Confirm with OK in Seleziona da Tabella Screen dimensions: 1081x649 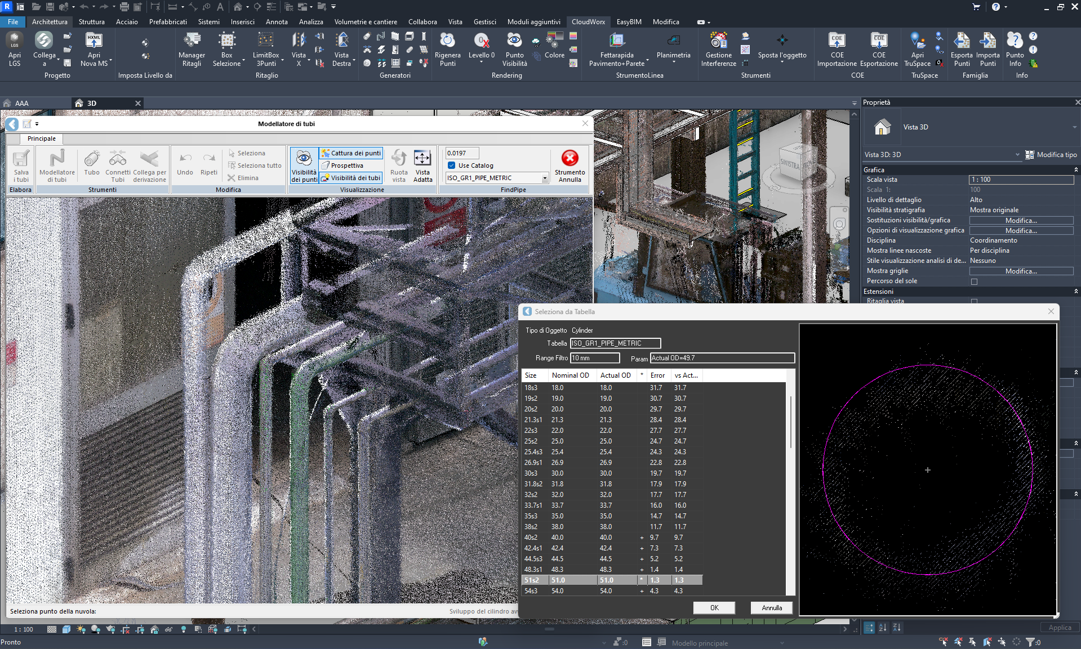[x=714, y=608]
